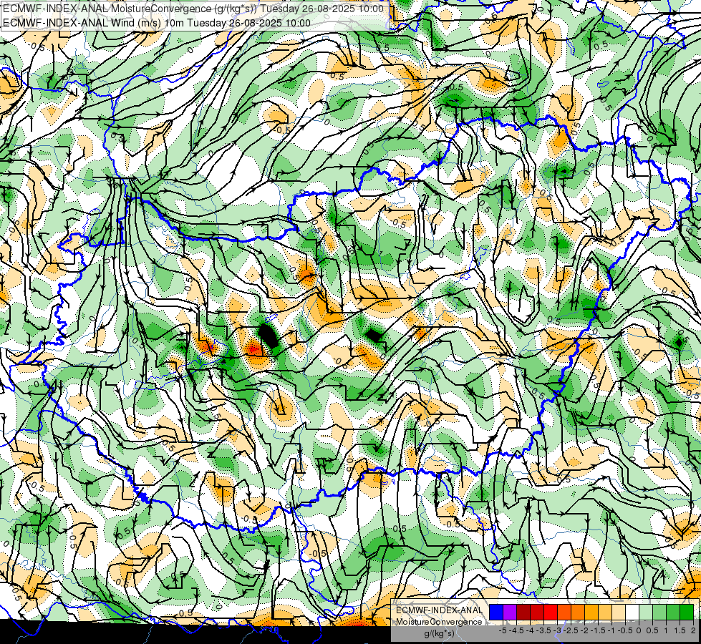Click the white legend swatch near 0

(632, 612)
